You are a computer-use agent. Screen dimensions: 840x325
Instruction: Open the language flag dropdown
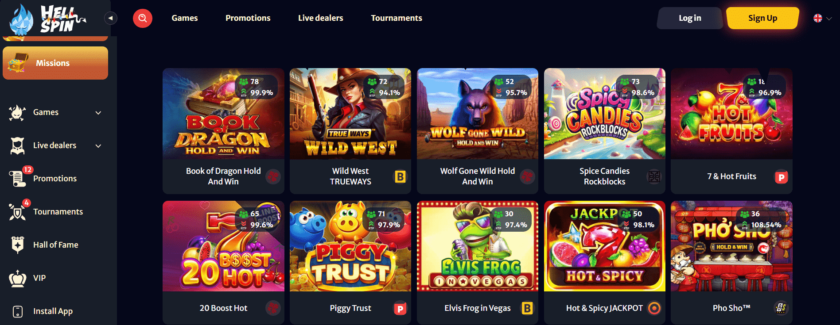pos(823,18)
